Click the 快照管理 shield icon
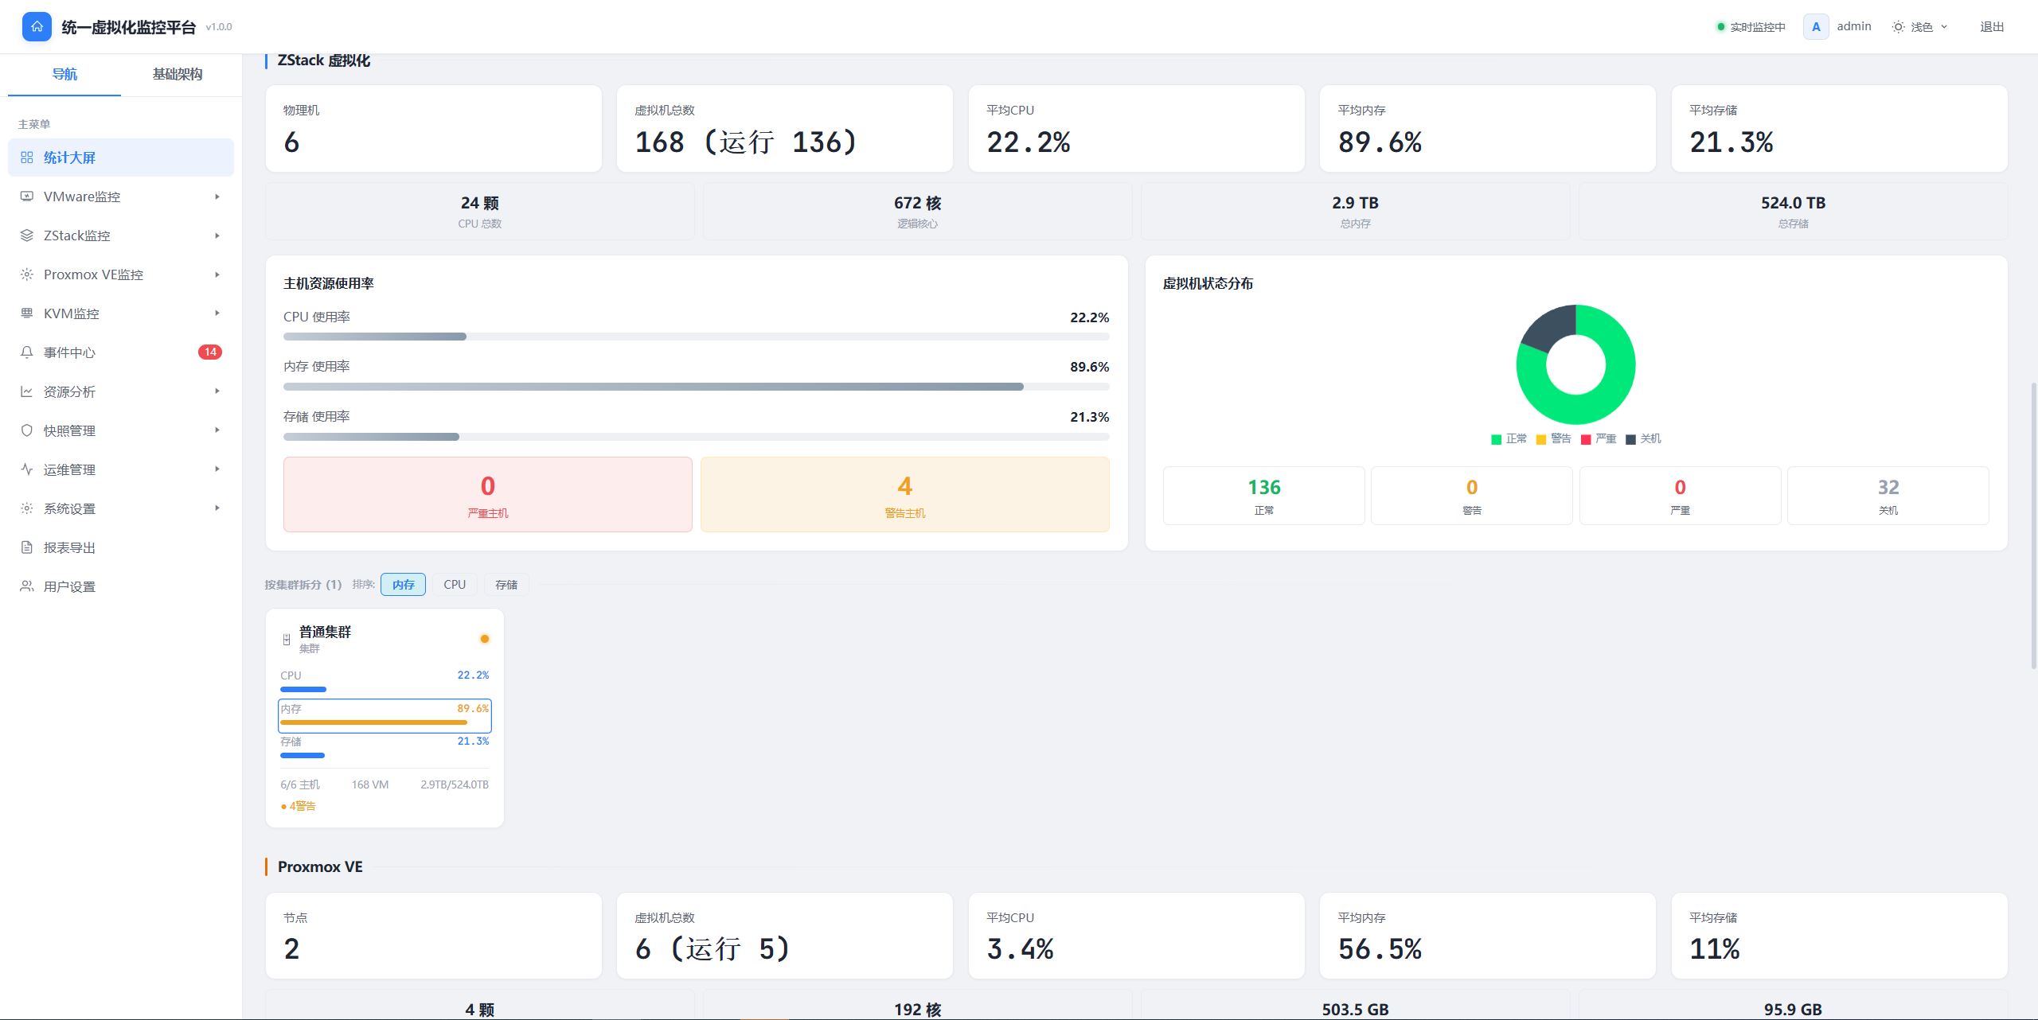The image size is (2038, 1020). point(27,430)
